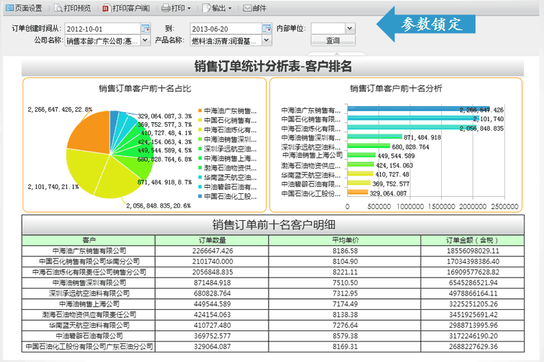The height and width of the screenshot is (362, 544).
Task: Click bar labeled 329,064.087
Action: pyautogui.click(x=358, y=191)
